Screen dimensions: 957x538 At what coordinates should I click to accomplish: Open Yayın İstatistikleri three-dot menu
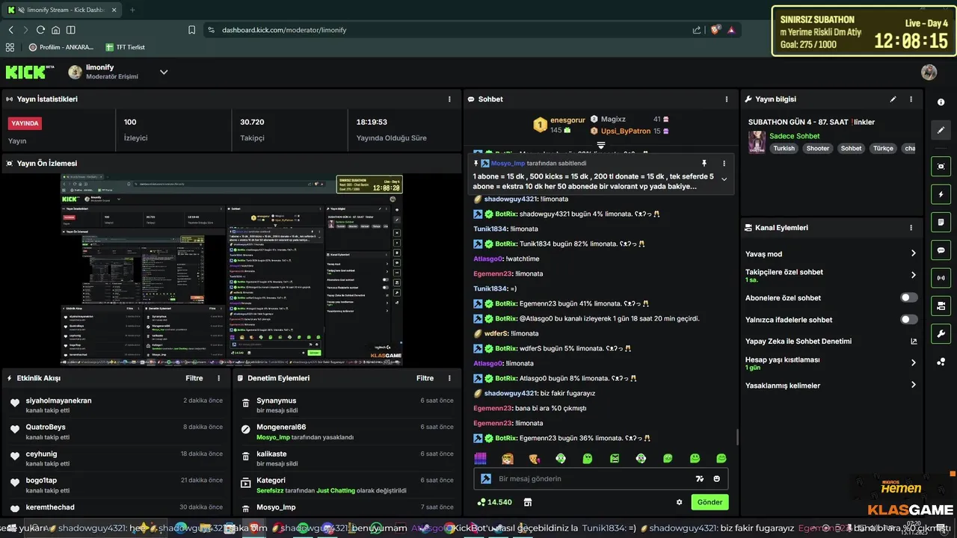[x=449, y=99]
